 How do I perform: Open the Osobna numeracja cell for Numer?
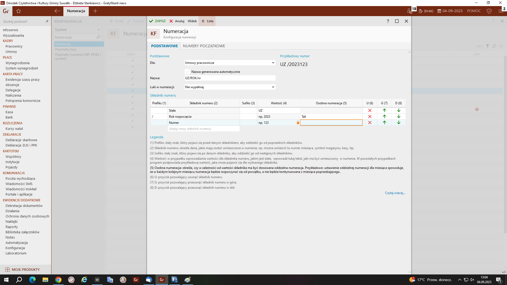click(331, 123)
